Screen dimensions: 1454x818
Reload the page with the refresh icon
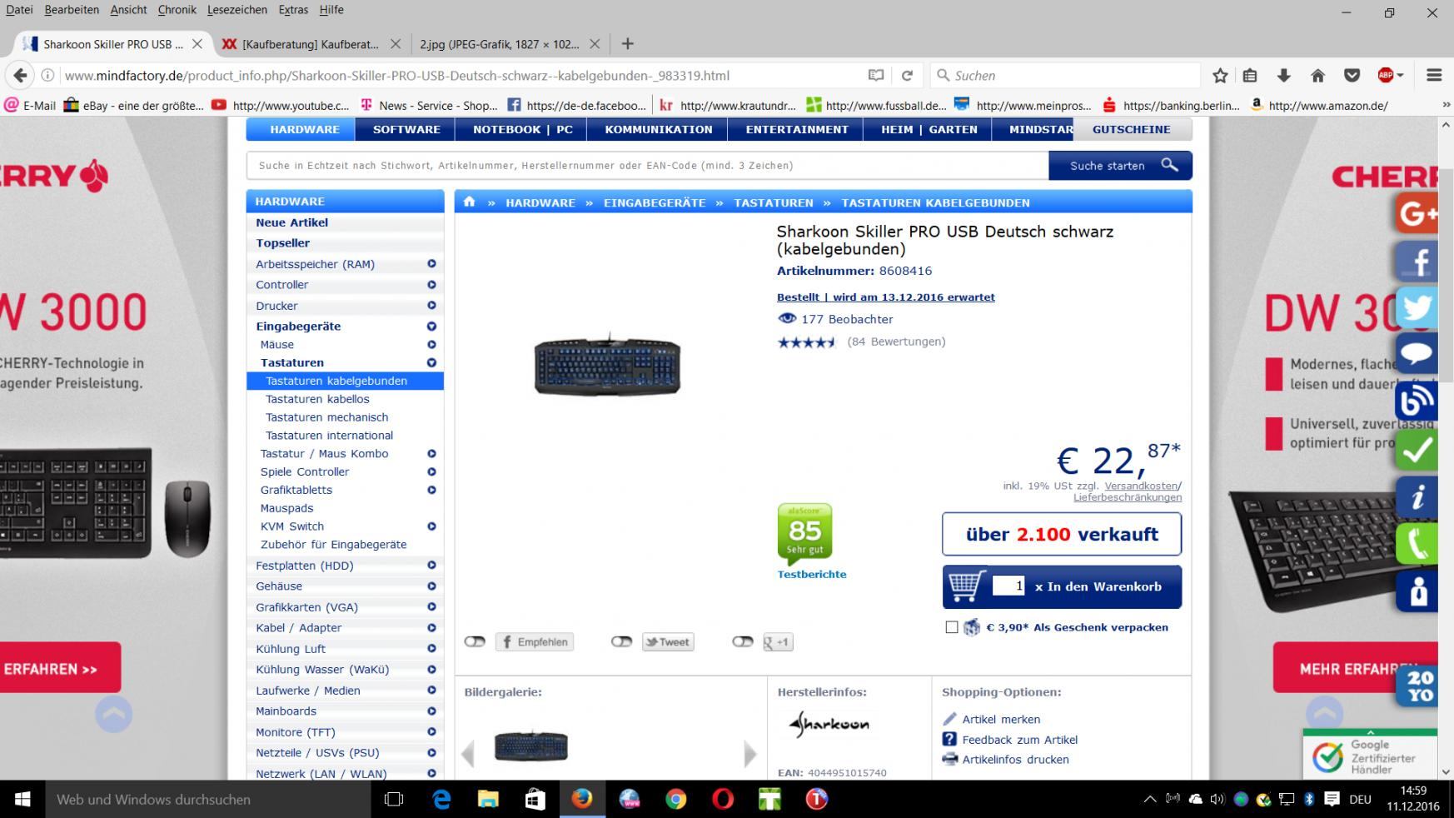coord(907,75)
